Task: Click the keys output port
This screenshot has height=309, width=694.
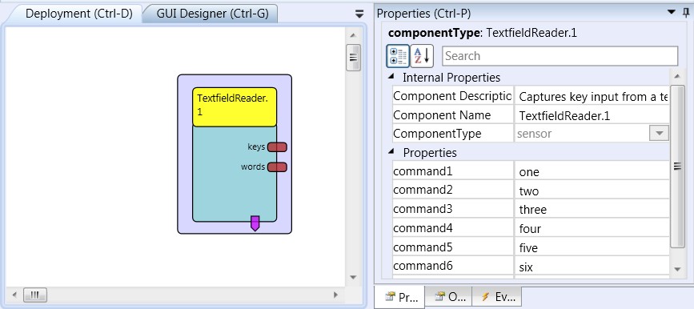Action: coord(277,147)
